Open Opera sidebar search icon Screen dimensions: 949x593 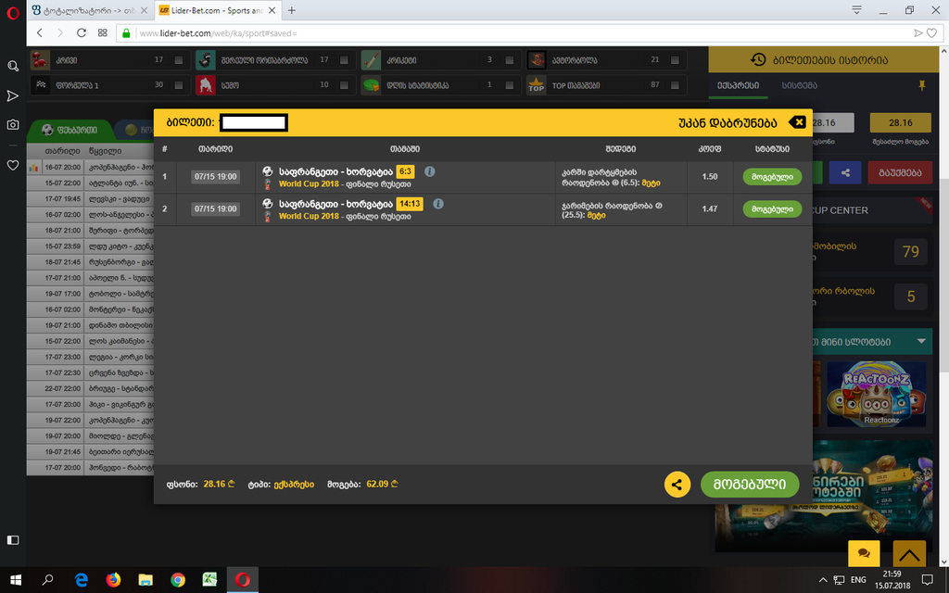pos(13,66)
